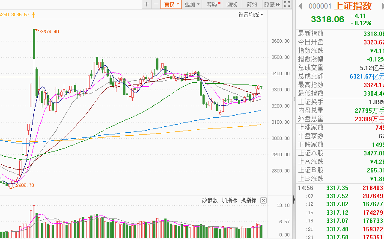Toggle 画线 drawing mode
Screen dimensions: 384x239
coord(232,4)
